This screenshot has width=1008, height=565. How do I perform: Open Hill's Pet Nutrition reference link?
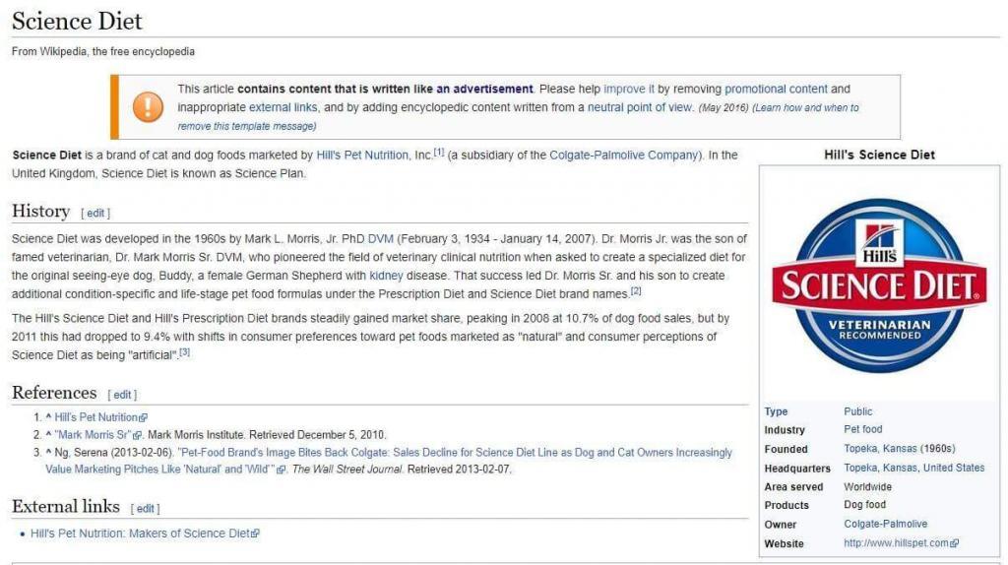[x=96, y=417]
